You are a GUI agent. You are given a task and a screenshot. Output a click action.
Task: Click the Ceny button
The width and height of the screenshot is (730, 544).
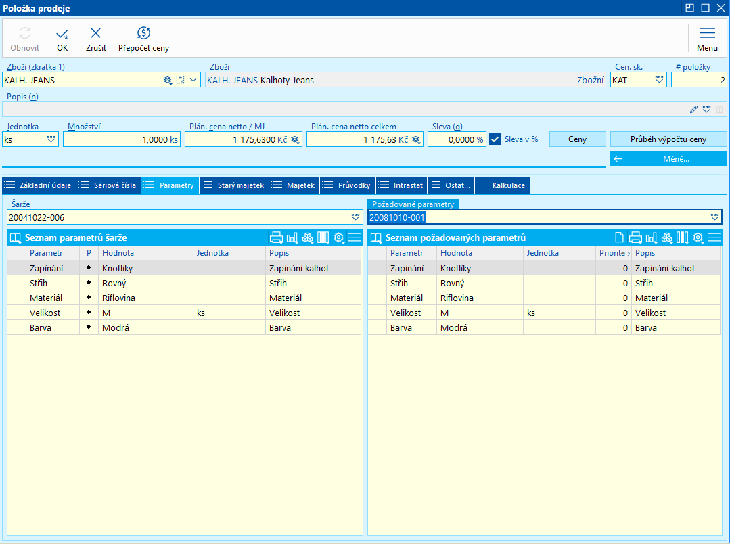point(577,139)
